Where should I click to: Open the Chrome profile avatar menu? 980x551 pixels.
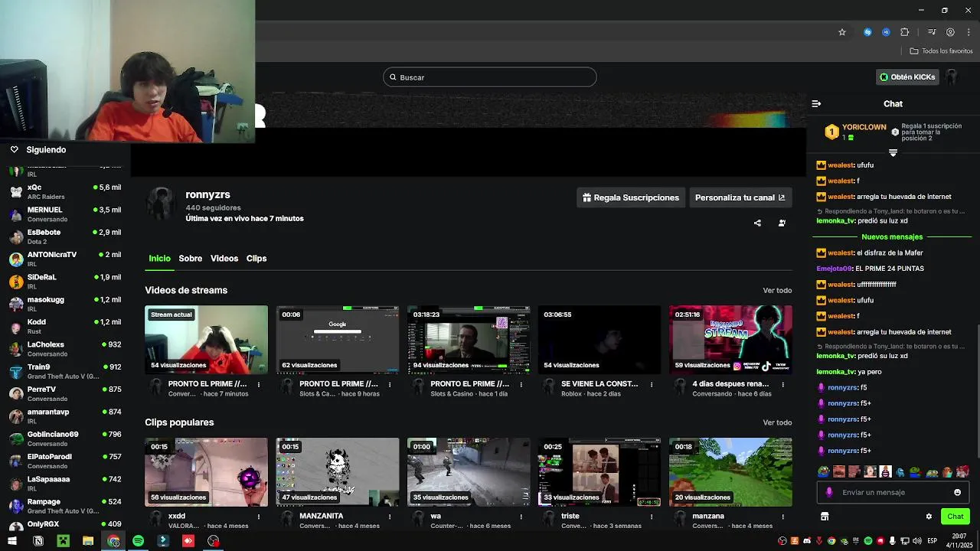(950, 32)
